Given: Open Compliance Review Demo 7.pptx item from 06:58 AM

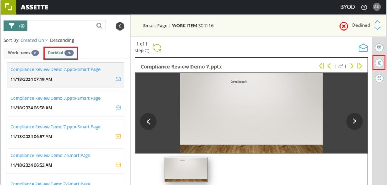Looking at the screenshot, I should [65, 103].
